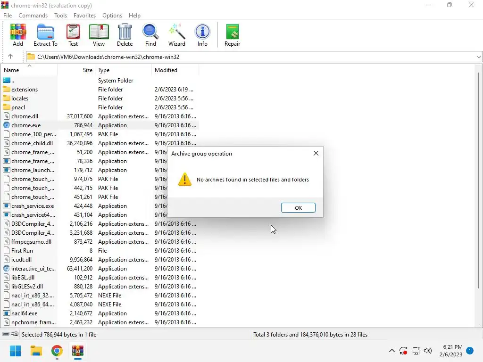This screenshot has width=483, height=362.
Task: Select the locales folder icon
Action: 7,98
